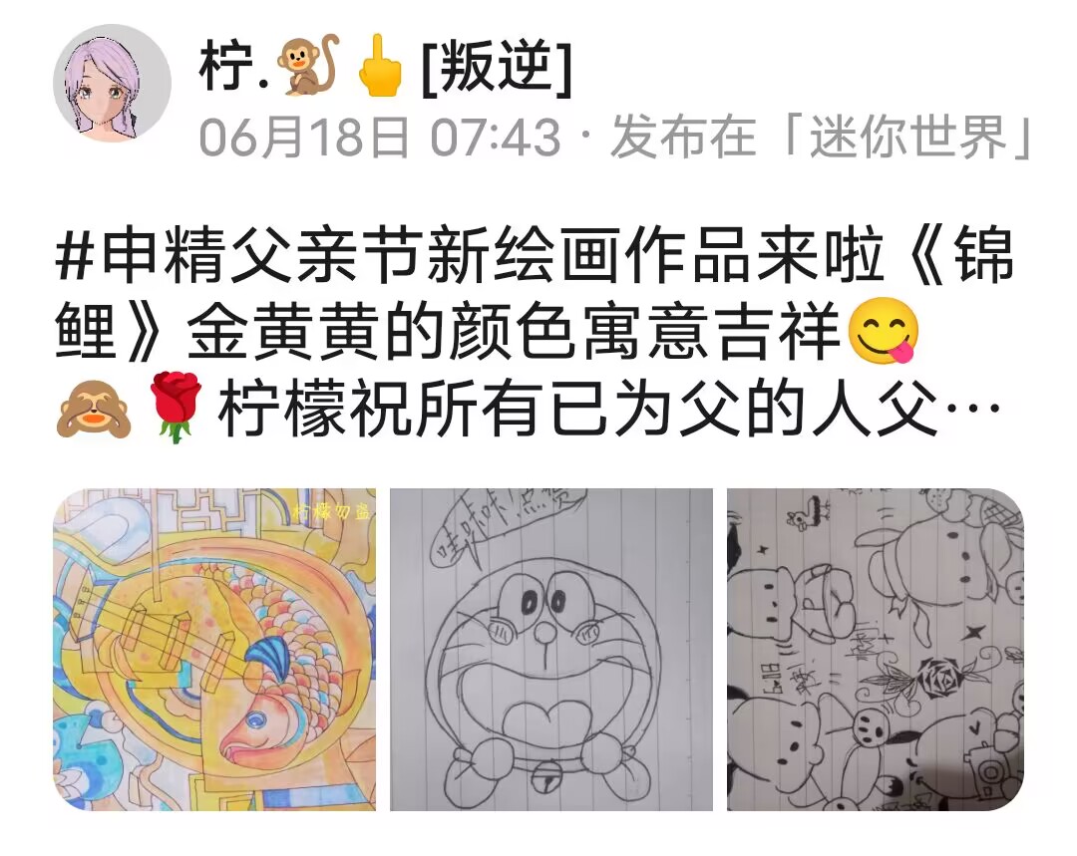This screenshot has height=856, width=1077.
Task: Expand truncated post text via the ellipsis
Action: click(x=972, y=408)
